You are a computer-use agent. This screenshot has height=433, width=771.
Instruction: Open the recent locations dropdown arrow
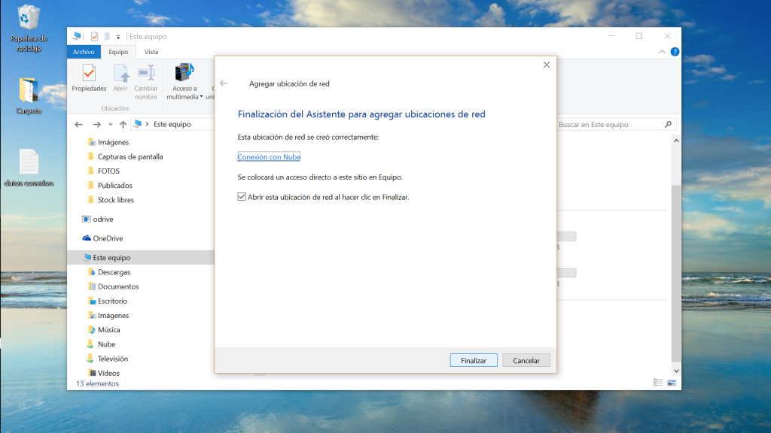point(110,125)
